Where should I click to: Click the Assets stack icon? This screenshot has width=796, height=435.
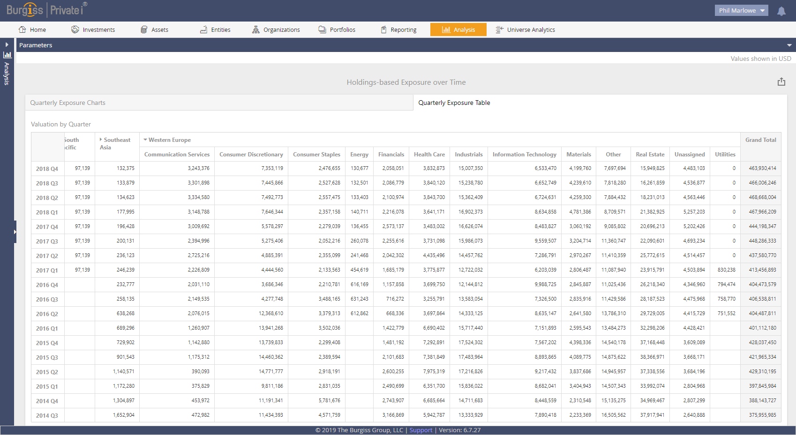144,29
